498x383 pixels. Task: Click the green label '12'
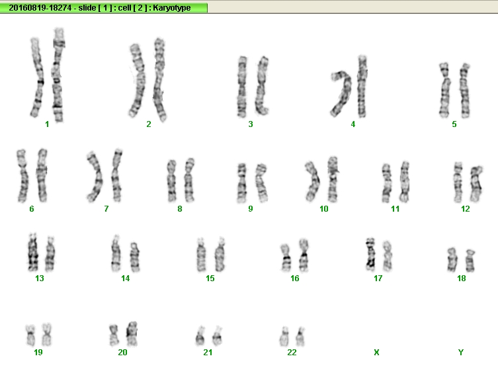click(x=466, y=209)
